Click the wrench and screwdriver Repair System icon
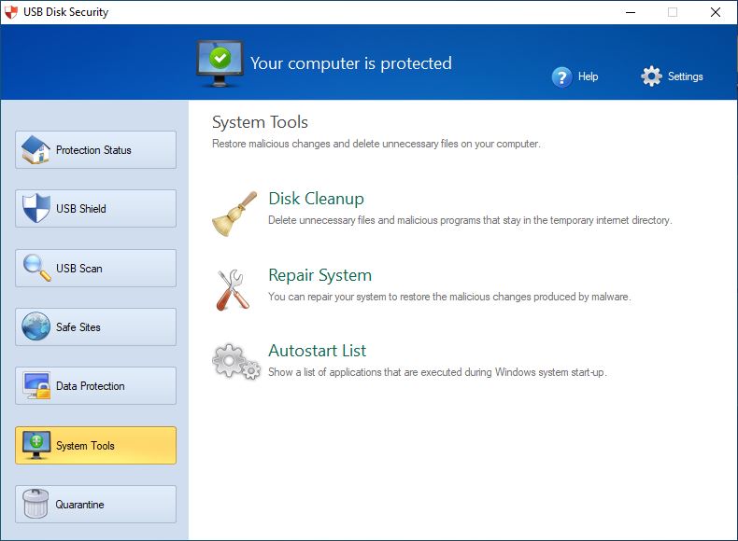Image resolution: width=738 pixels, height=541 pixels. pos(233,289)
